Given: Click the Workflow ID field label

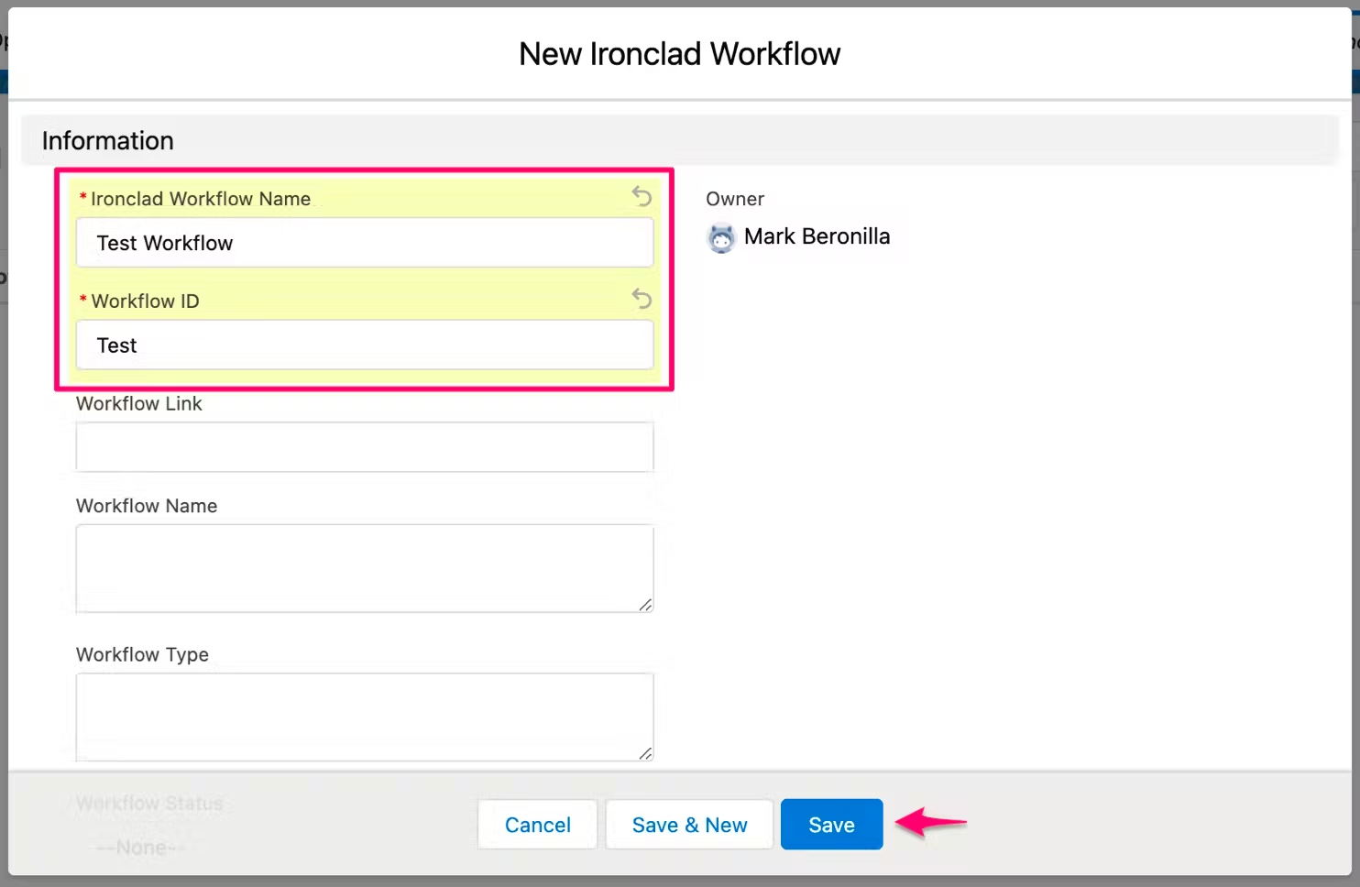Looking at the screenshot, I should [145, 301].
